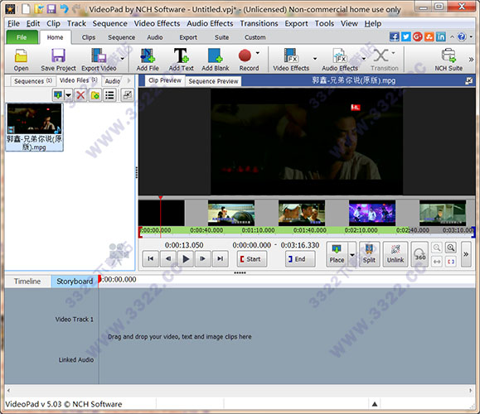Go to end of clip
Viewport: 480px width, 414px height.
(x=220, y=259)
